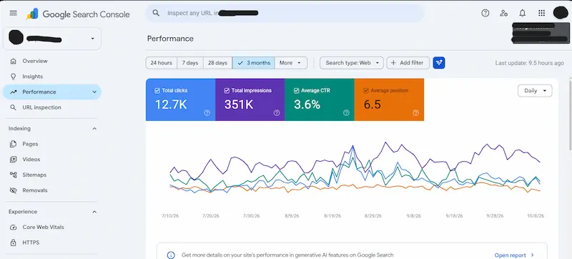This screenshot has height=259, width=572.
Task: Click the Add filter button
Action: pos(408,63)
